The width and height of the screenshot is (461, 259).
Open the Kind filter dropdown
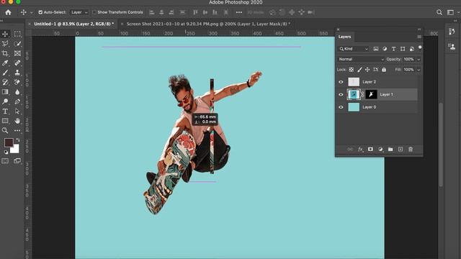tap(353, 49)
